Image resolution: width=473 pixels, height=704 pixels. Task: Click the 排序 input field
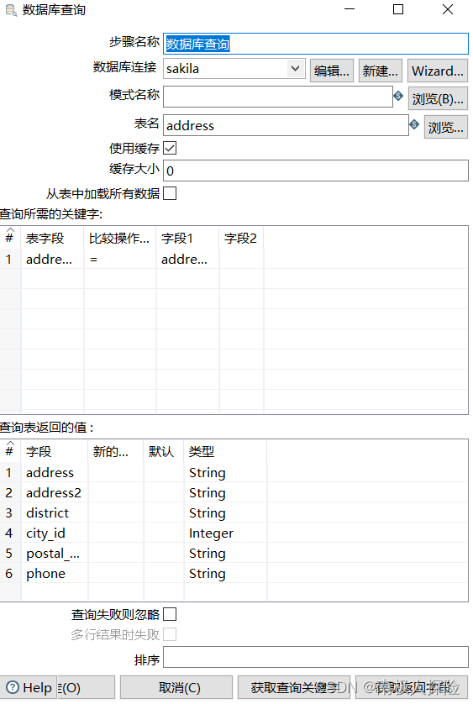tap(315, 657)
